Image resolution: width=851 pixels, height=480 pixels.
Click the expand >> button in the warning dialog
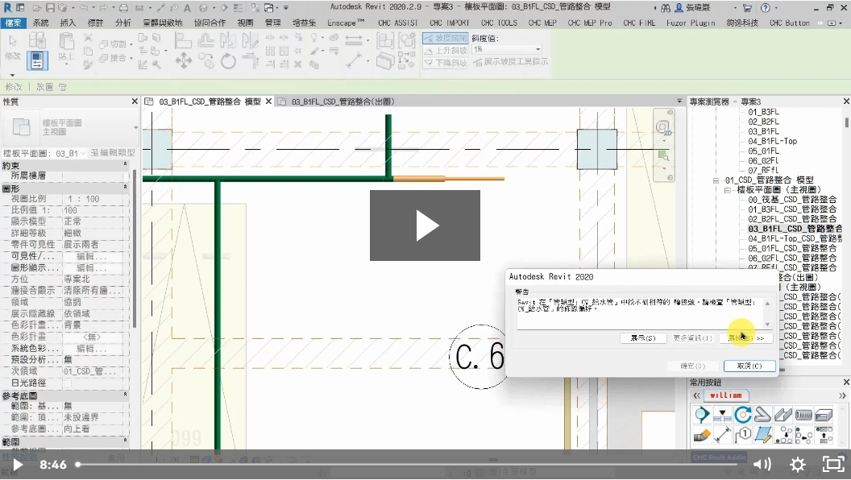pyautogui.click(x=748, y=338)
